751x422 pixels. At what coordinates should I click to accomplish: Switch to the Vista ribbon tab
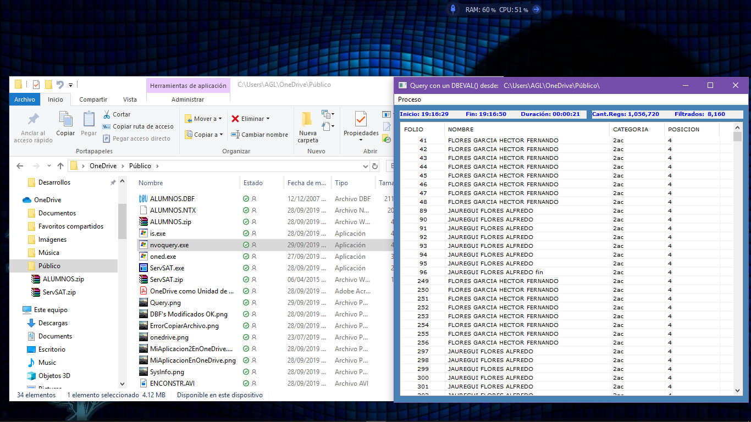(130, 99)
